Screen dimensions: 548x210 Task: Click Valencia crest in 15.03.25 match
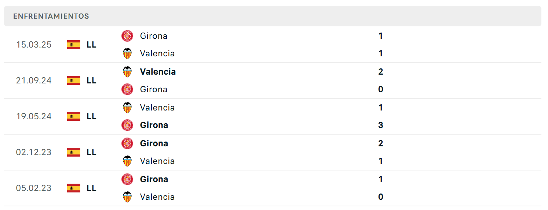127,53
